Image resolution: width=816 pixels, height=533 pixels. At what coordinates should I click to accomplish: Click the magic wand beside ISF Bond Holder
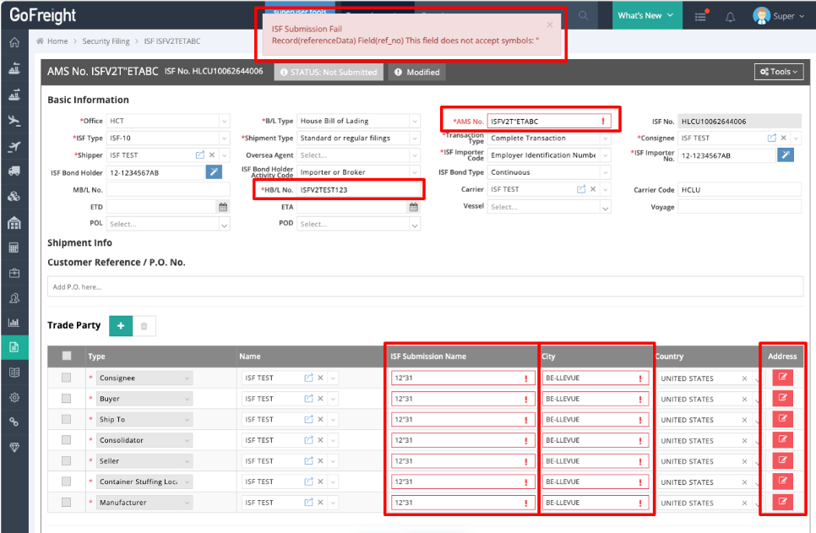tap(215, 172)
